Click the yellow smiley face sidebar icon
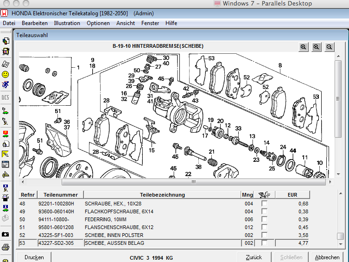 6,74
